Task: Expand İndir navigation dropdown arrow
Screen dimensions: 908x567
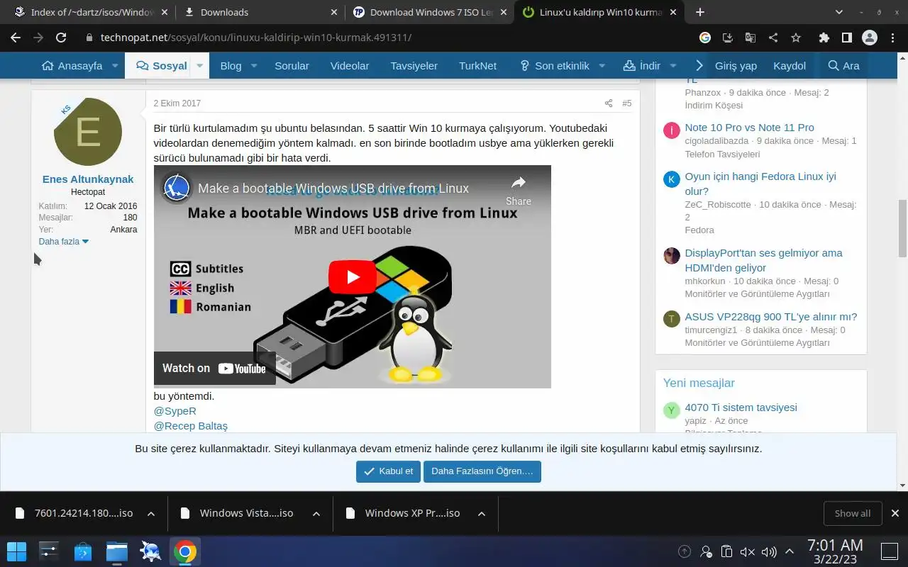Action: click(x=673, y=66)
